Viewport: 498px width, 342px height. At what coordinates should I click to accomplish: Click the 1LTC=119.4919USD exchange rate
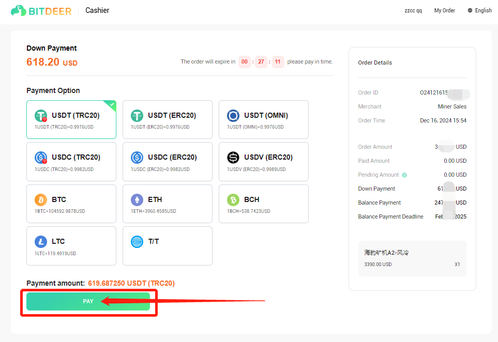click(x=55, y=254)
